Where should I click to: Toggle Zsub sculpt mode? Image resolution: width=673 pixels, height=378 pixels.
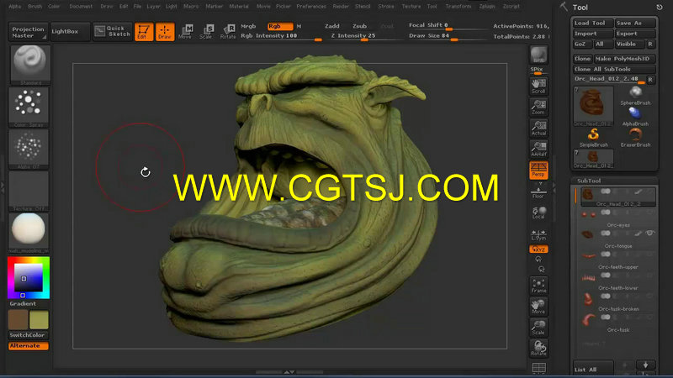click(x=359, y=26)
